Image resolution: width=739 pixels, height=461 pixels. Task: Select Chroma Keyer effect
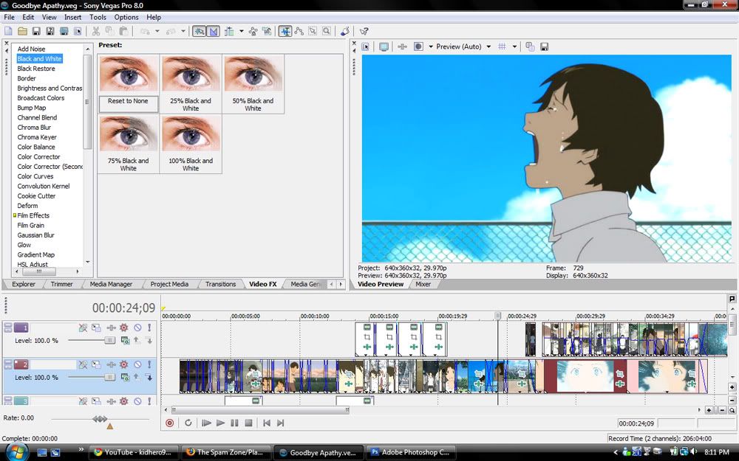[x=37, y=137]
